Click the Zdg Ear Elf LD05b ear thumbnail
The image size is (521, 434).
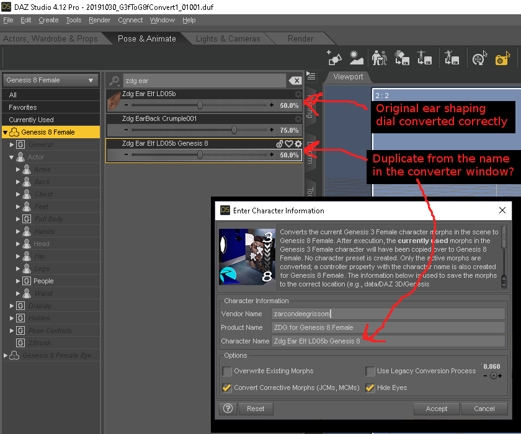click(114, 101)
